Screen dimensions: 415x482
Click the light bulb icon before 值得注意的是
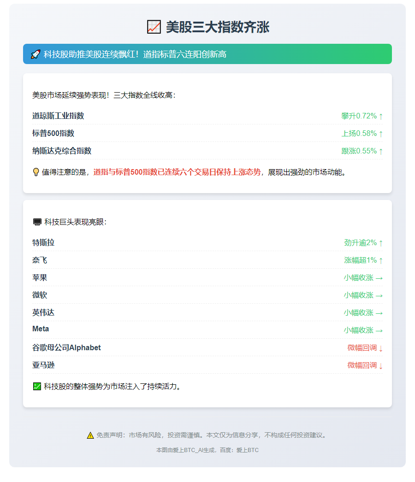pos(36,172)
